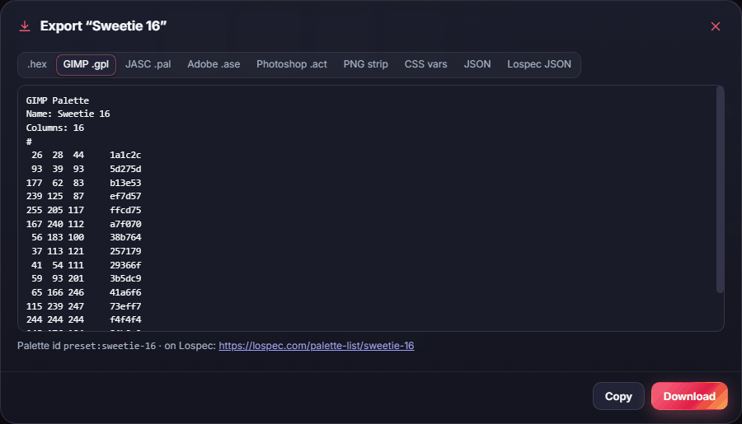Click the hex value 5d275d

(x=125, y=169)
